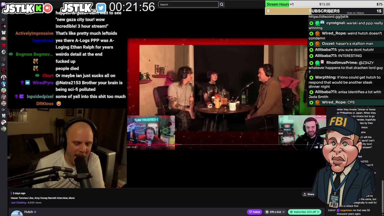The width and height of the screenshot is (384, 216).
Task: Click username cognician in bottom chat
Action: pos(347,211)
